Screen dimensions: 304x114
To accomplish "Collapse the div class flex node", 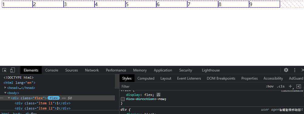I will click(x=9, y=98).
